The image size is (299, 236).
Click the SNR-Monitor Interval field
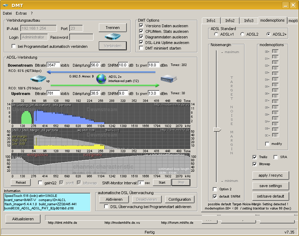(141, 183)
